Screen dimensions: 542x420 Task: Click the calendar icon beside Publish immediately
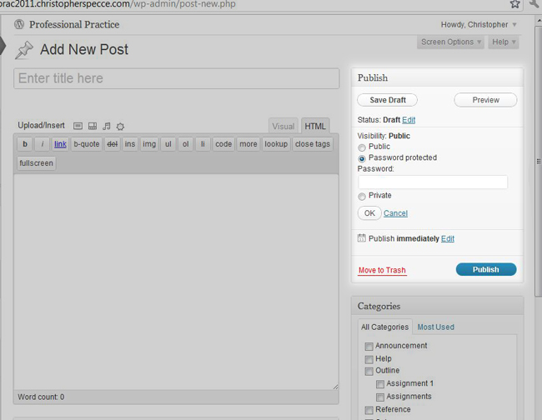pos(361,238)
